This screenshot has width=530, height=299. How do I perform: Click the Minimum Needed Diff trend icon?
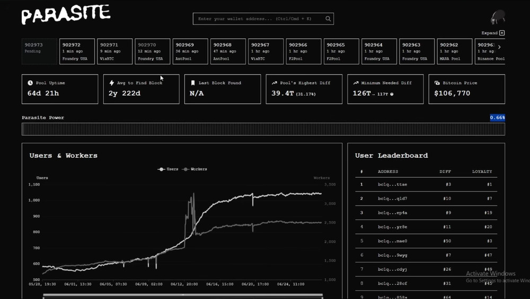pos(356,83)
